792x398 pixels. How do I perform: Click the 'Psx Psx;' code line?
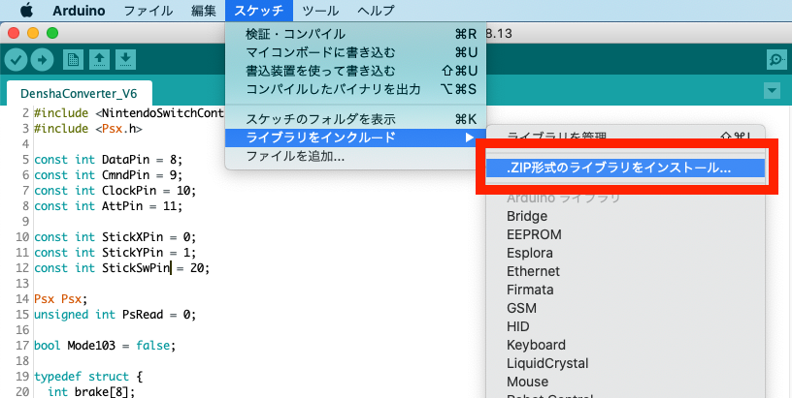coord(60,299)
